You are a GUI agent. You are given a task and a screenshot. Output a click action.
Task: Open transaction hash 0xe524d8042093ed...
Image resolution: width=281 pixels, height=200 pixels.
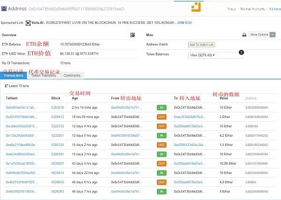pyautogui.click(x=22, y=154)
